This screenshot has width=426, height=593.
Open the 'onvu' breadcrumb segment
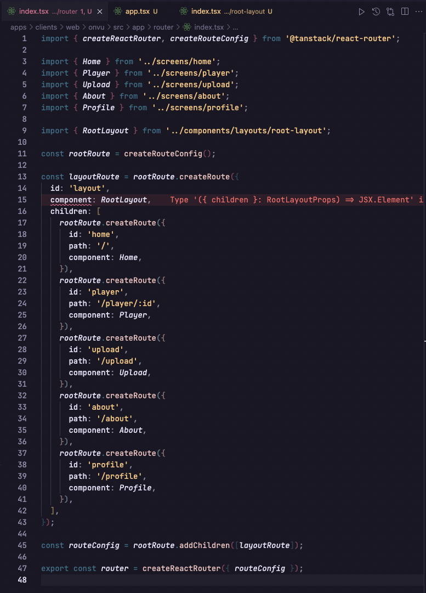click(x=96, y=27)
